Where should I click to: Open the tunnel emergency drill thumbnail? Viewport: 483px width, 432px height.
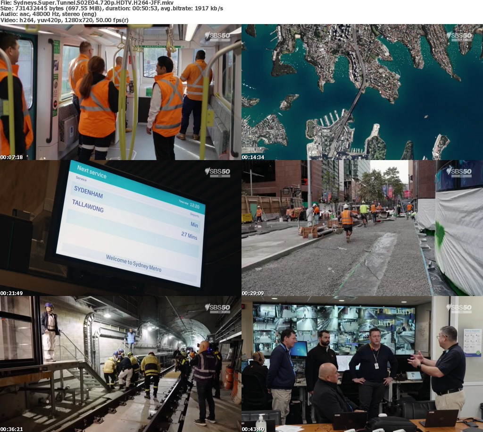121,364
